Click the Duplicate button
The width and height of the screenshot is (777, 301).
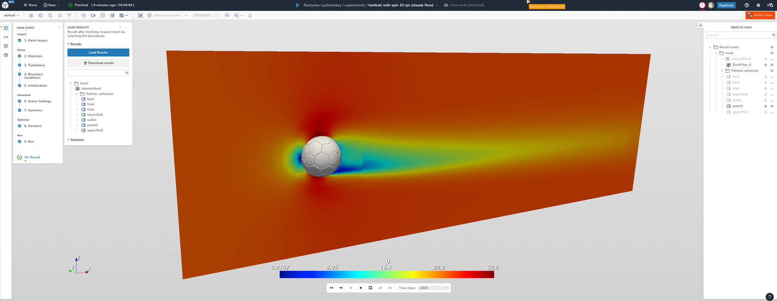click(726, 5)
